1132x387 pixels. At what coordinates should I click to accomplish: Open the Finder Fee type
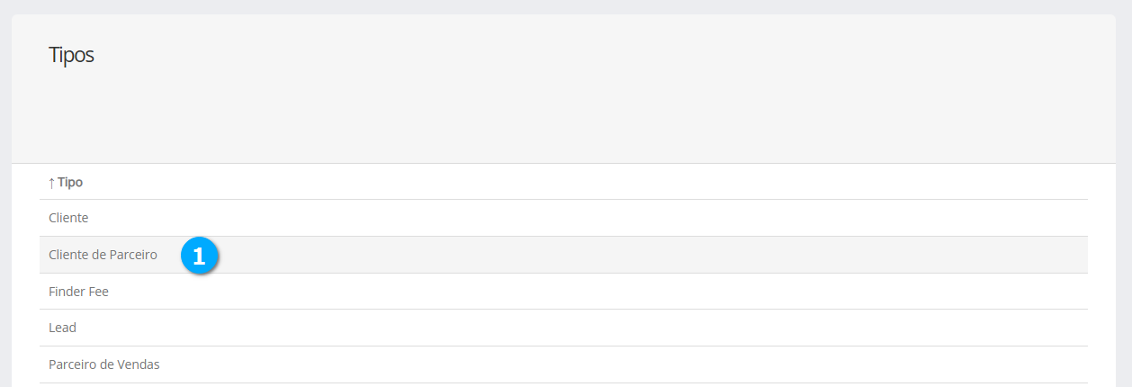pyautogui.click(x=78, y=292)
